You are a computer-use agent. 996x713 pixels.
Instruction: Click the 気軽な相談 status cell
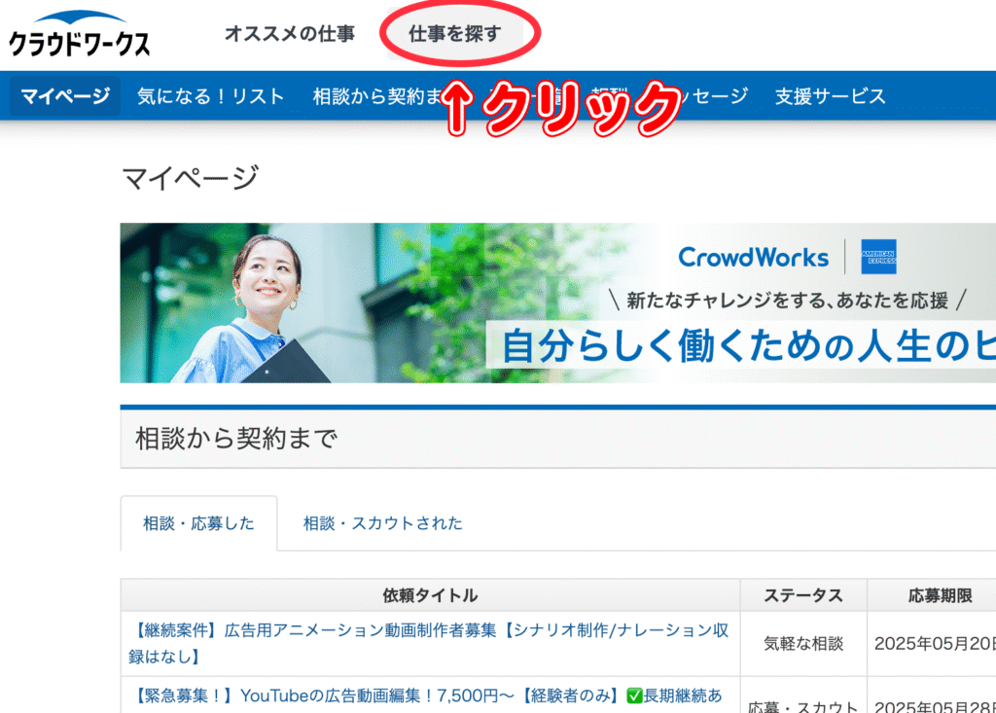point(803,644)
